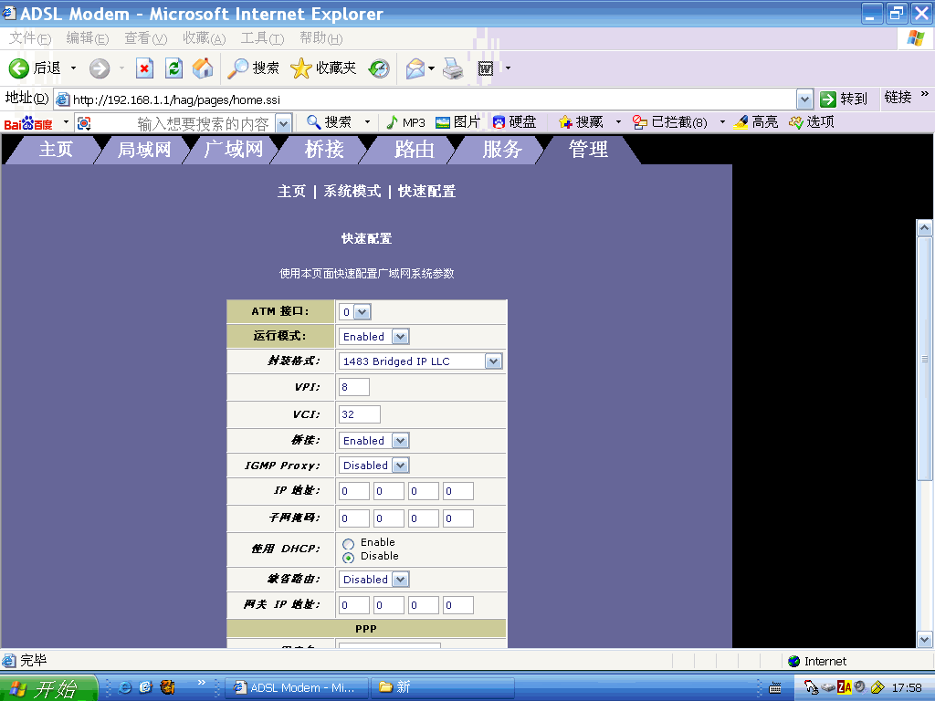Click the Print icon in toolbar

pyautogui.click(x=454, y=68)
